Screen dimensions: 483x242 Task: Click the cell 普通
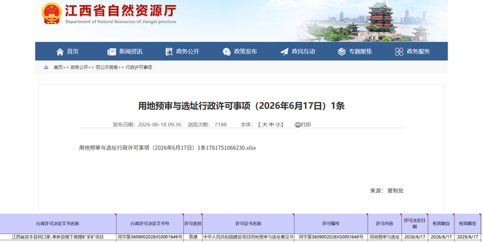pos(193,237)
